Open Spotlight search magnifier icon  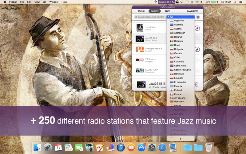[x=235, y=2]
